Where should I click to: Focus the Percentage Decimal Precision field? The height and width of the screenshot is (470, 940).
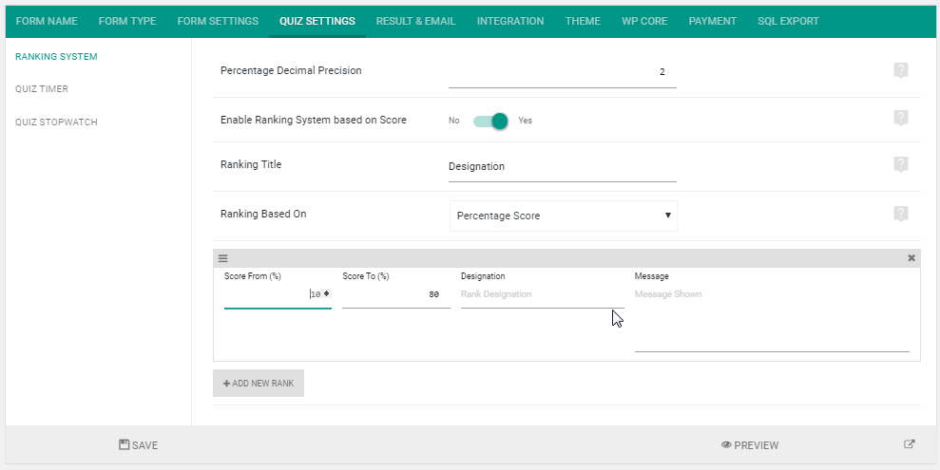563,73
